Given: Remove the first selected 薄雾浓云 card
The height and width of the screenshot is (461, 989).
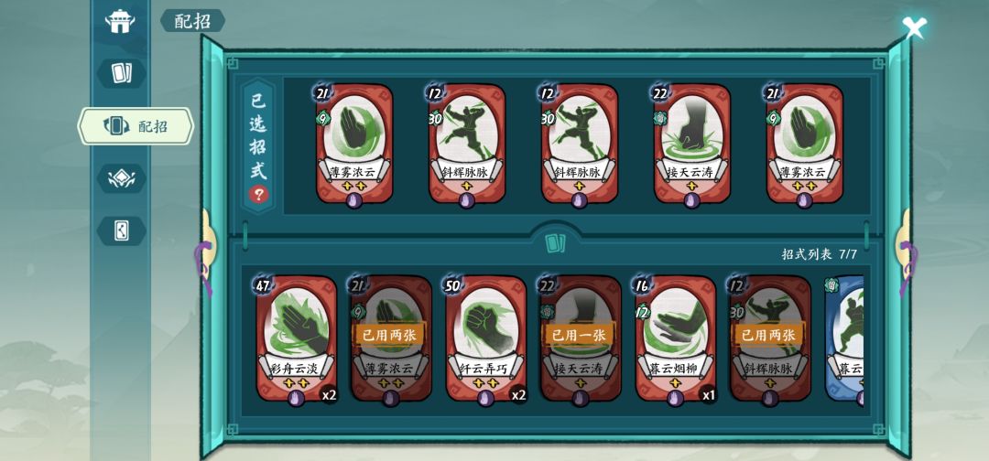Looking at the screenshot, I should [x=353, y=144].
